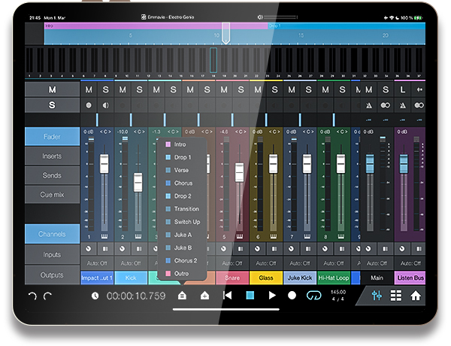Select the Kick channel name label
This screenshot has width=451, height=346.
click(x=131, y=278)
